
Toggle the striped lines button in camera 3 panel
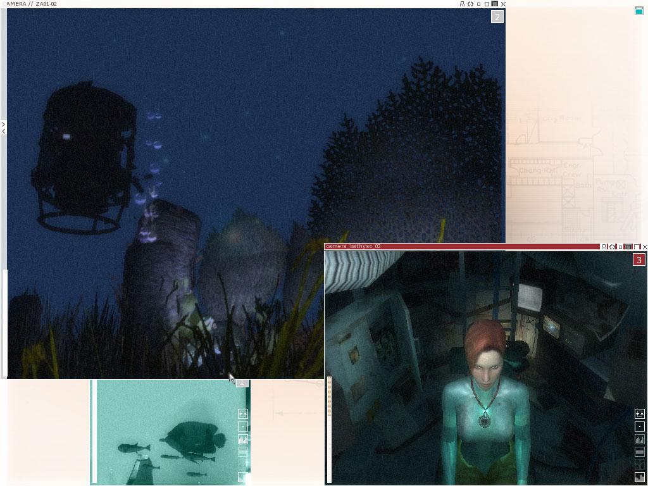click(639, 452)
